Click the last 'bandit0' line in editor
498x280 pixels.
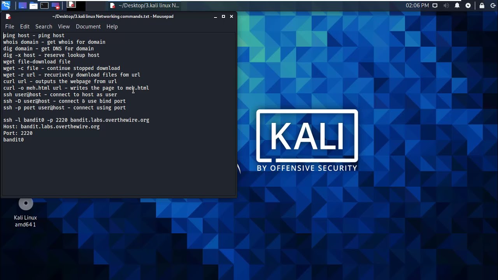pos(14,140)
